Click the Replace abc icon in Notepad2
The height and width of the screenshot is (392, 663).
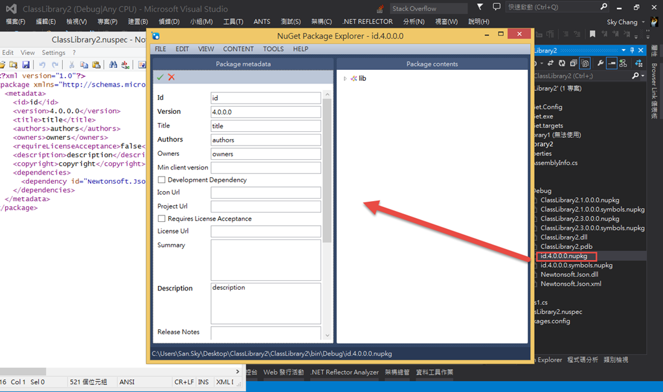(126, 65)
